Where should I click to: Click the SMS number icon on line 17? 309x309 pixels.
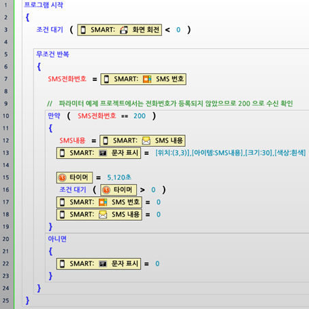103,202
